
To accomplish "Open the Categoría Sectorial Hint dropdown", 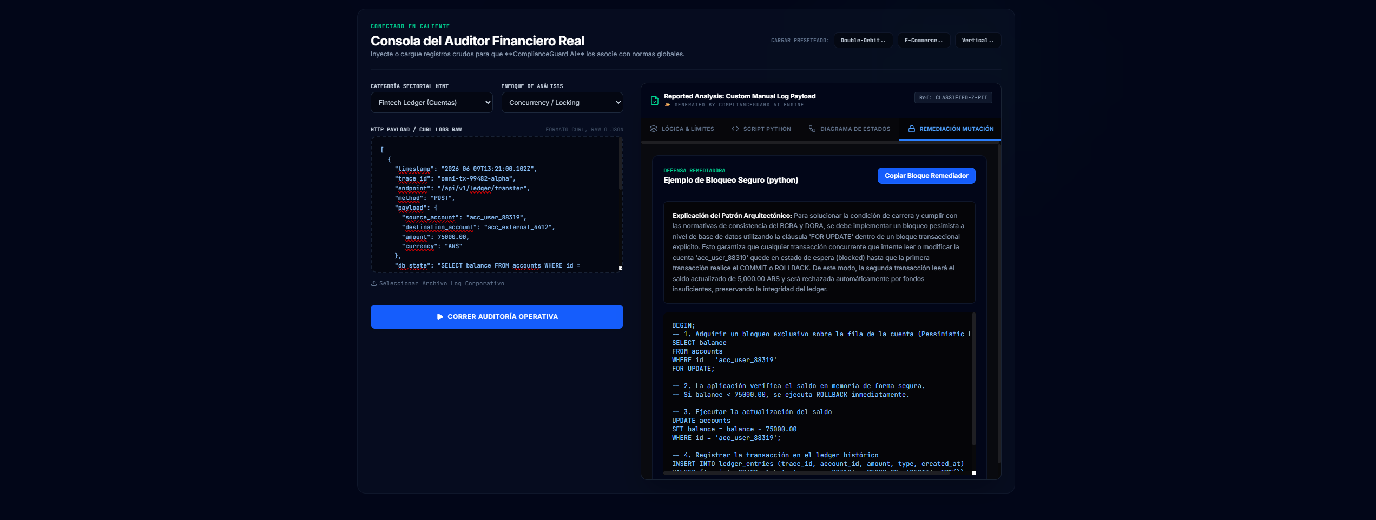I will (431, 103).
